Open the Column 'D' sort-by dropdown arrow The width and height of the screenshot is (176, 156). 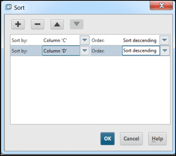pos(85,51)
